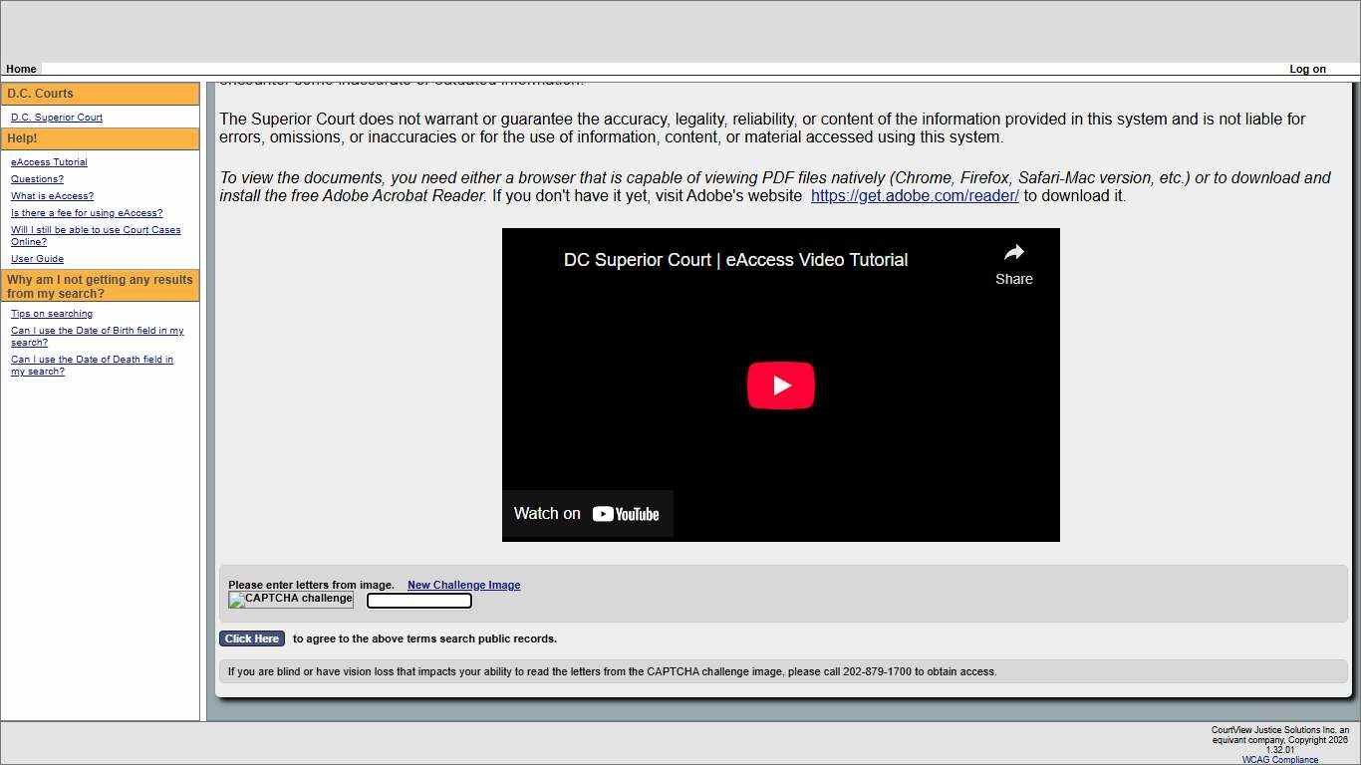
Task: Open Tips on searching
Action: pyautogui.click(x=51, y=313)
